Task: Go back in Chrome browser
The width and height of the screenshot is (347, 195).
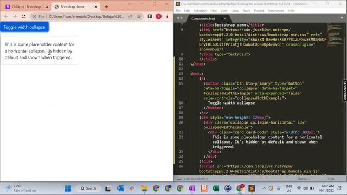Action: pos(6,16)
